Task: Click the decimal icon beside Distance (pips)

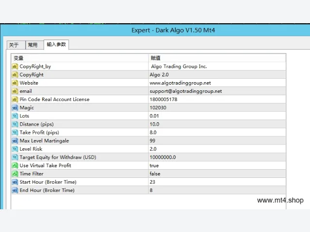Action: tap(15, 124)
